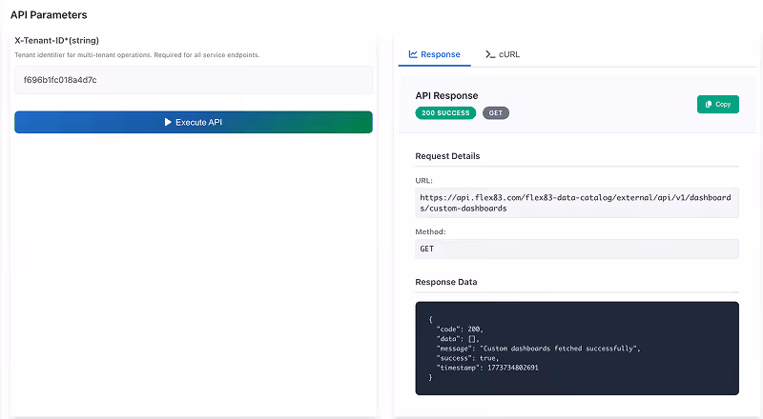Click the GET badge under API Response

coord(495,112)
